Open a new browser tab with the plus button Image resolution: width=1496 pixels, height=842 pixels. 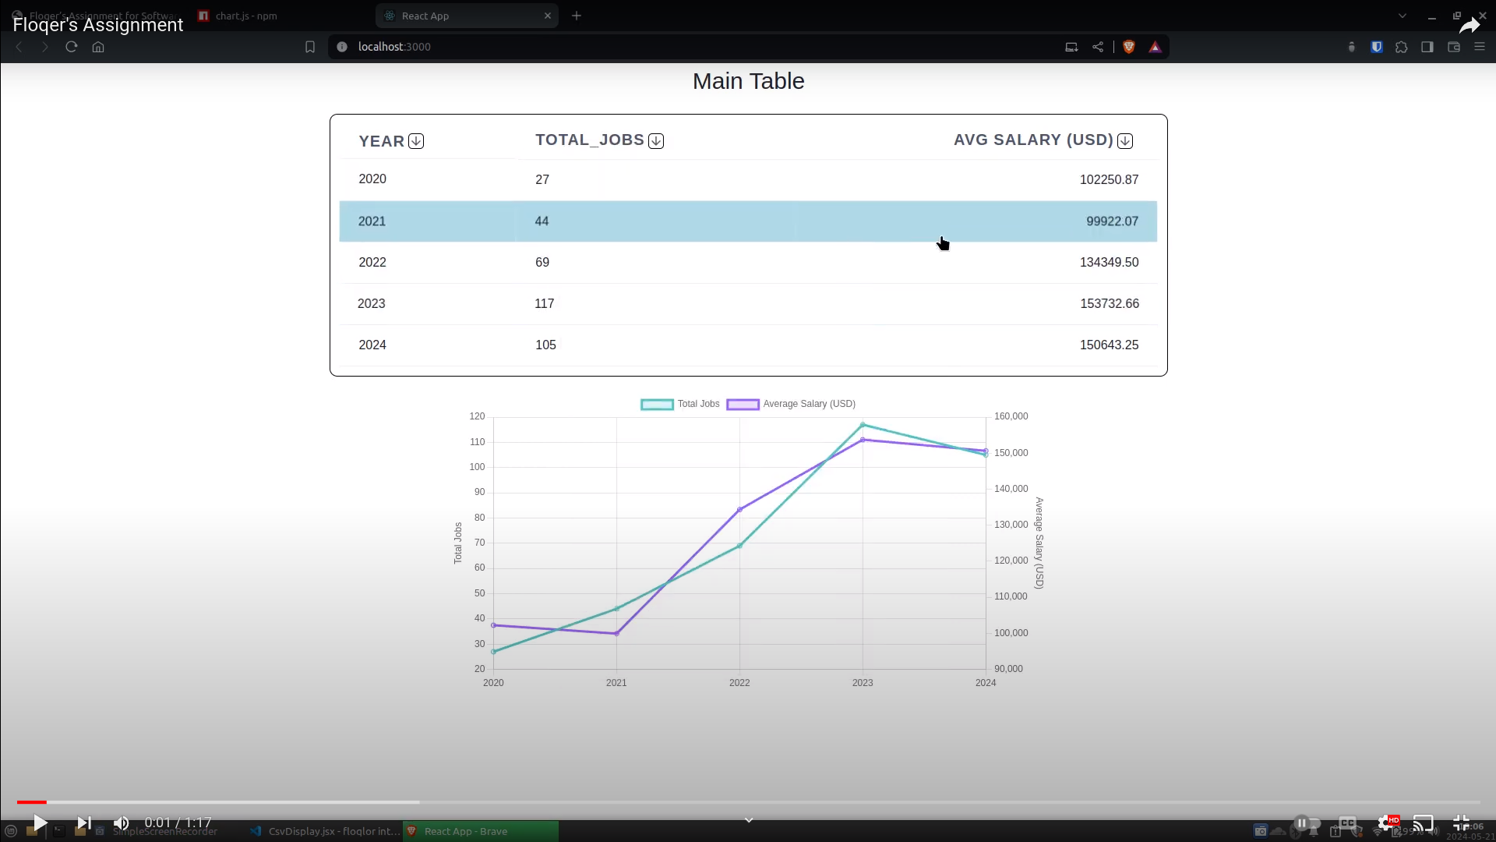click(577, 16)
